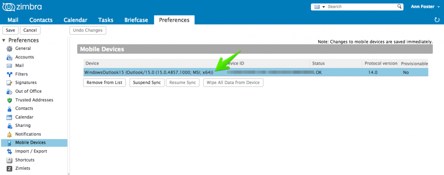Select Mobile Devices in sidebar

click(34, 143)
